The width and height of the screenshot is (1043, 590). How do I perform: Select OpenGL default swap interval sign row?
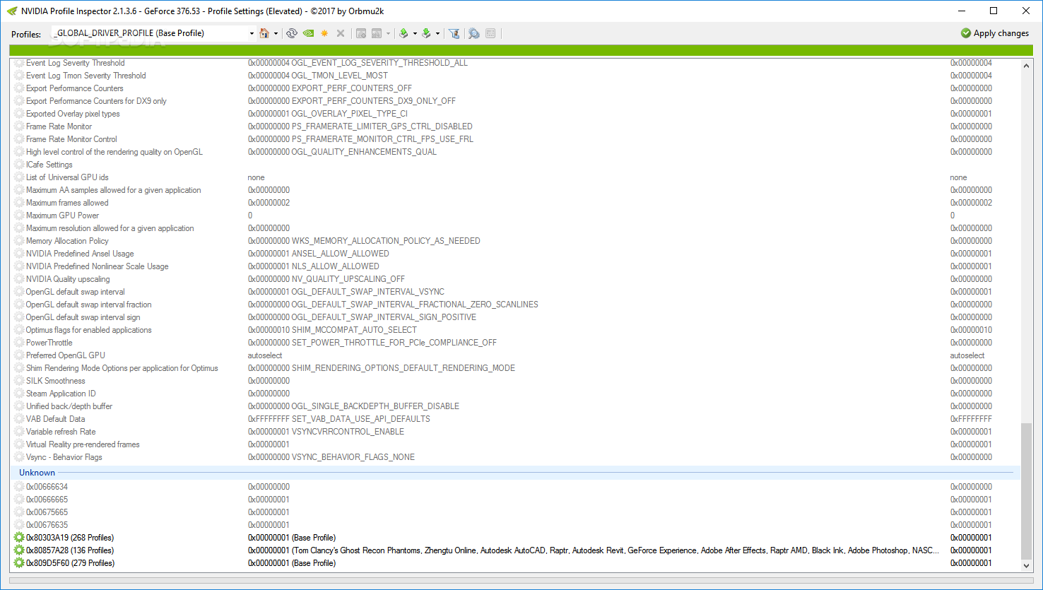click(515, 317)
